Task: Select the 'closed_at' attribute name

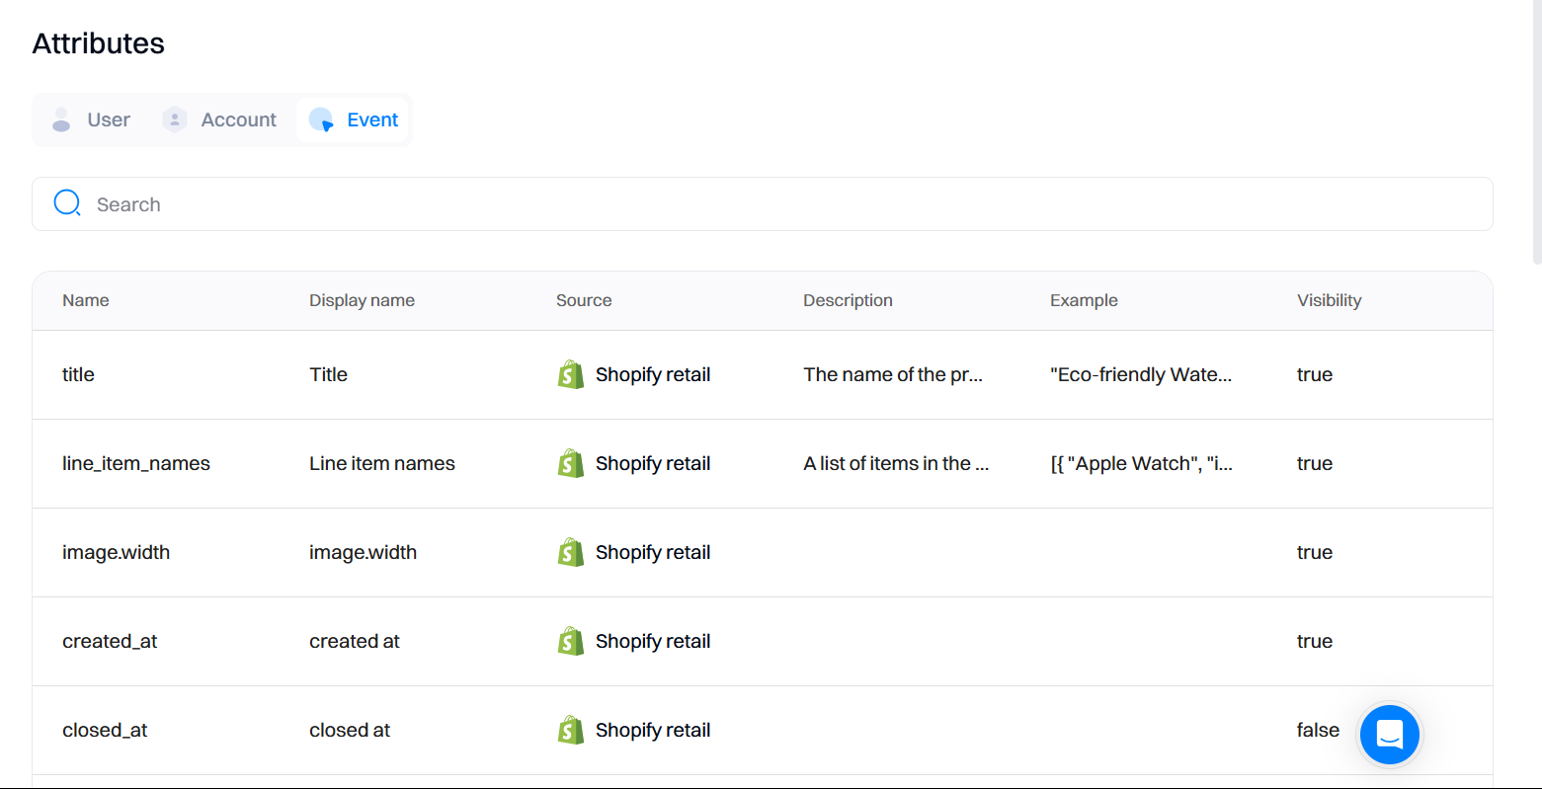Action: 105,730
